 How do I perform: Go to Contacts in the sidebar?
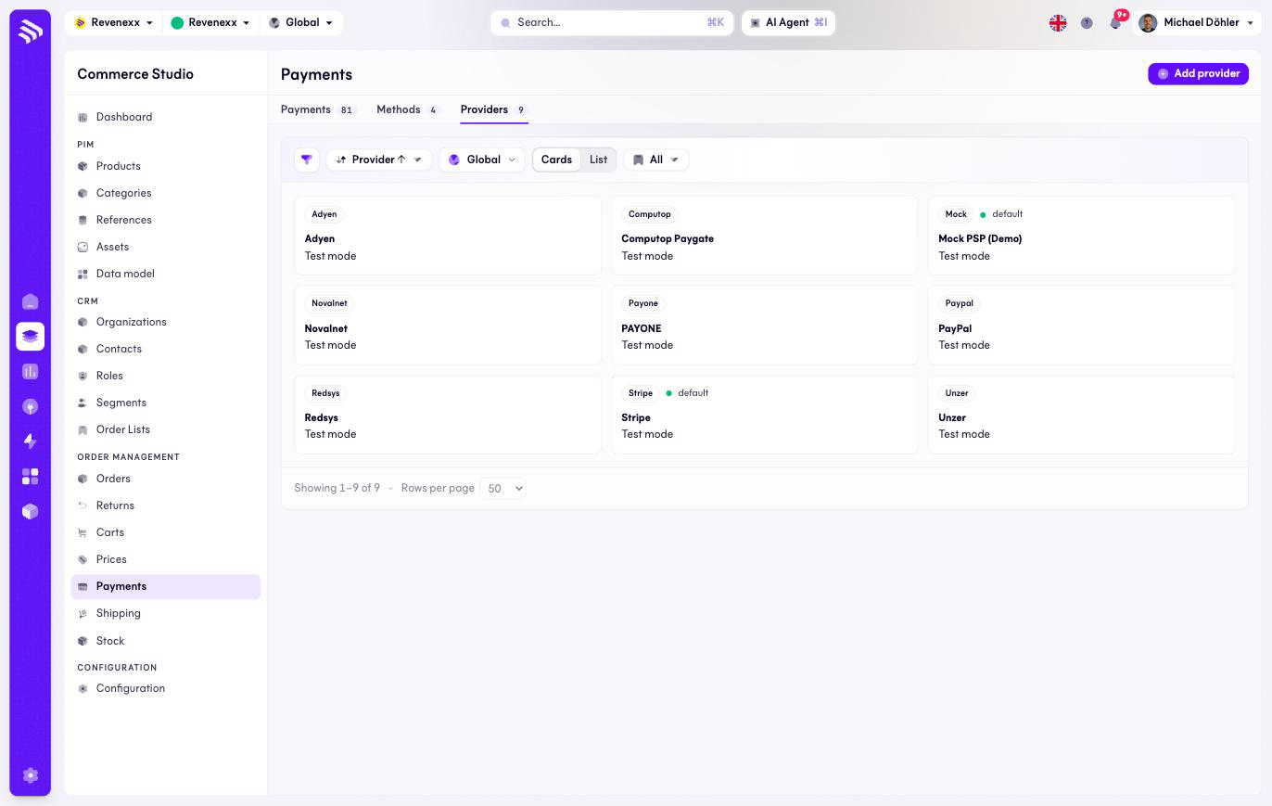point(166,349)
